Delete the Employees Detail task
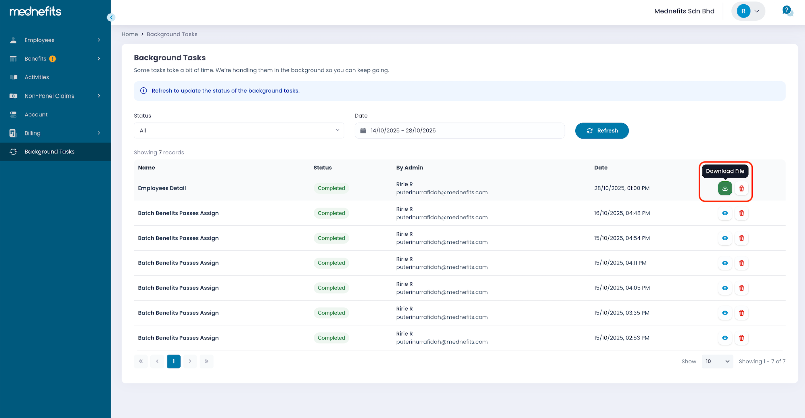The height and width of the screenshot is (418, 805). (x=741, y=188)
